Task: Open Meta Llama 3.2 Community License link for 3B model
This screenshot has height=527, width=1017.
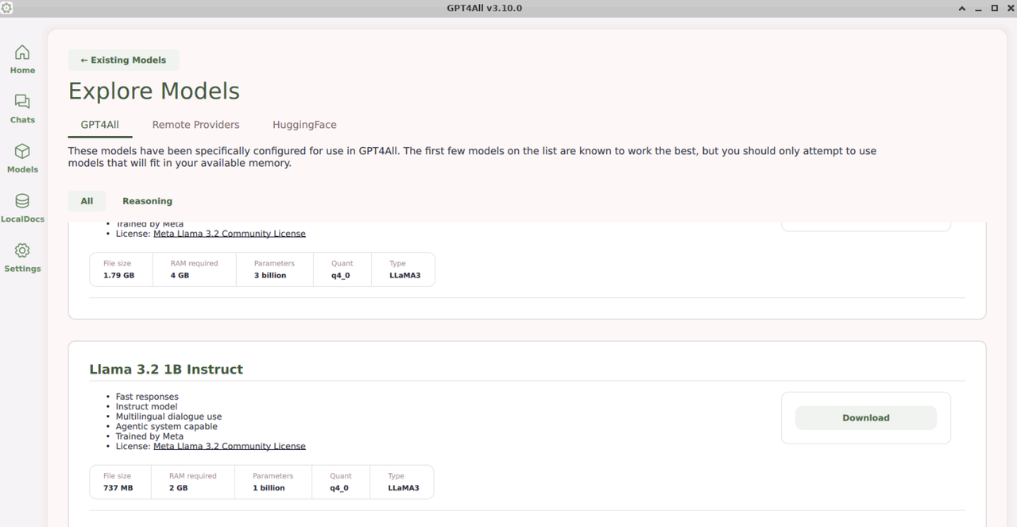Action: pyautogui.click(x=229, y=234)
